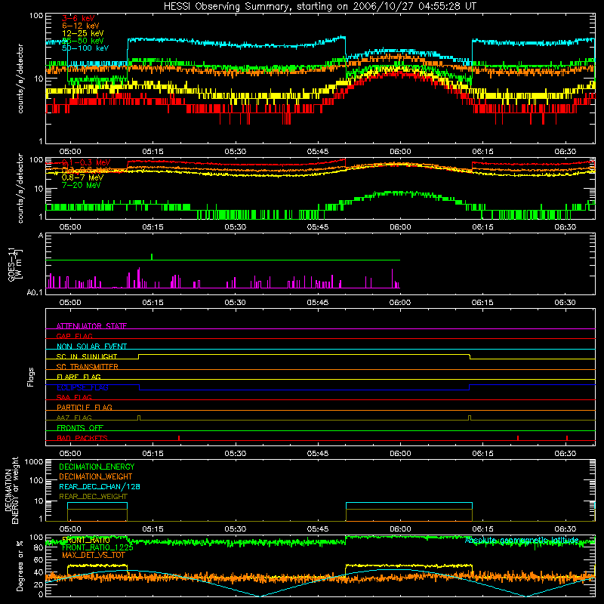The width and height of the screenshot is (604, 604).
Task: Select the SC_TRANSMITTER flag label
Action: coord(88,367)
